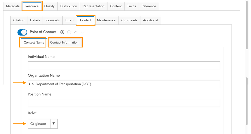Click the Organization Name input field
Screen dimensions: 251x134
tap(124, 84)
